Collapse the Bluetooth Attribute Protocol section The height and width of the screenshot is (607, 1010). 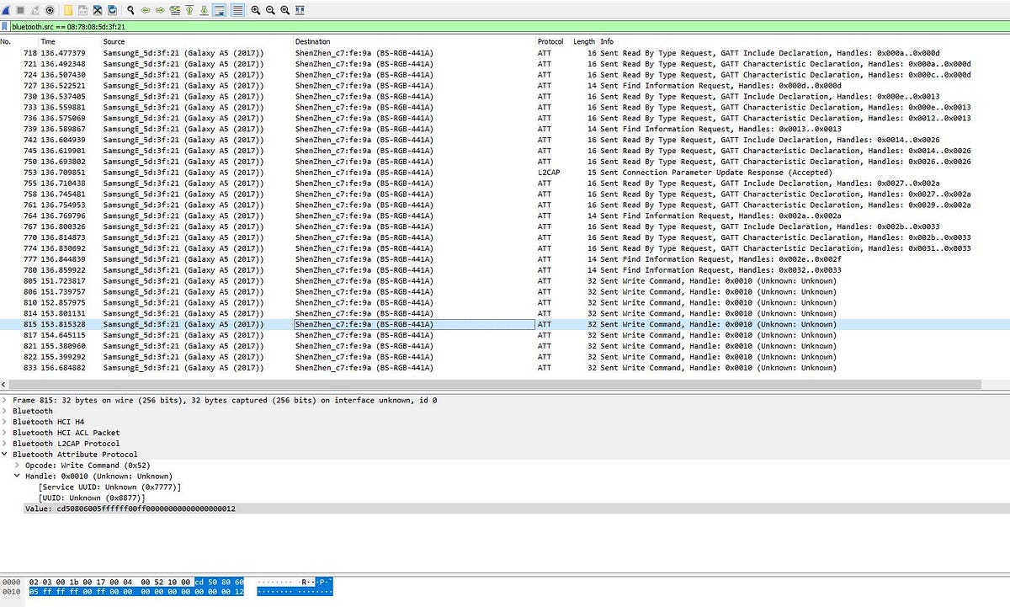[6, 454]
